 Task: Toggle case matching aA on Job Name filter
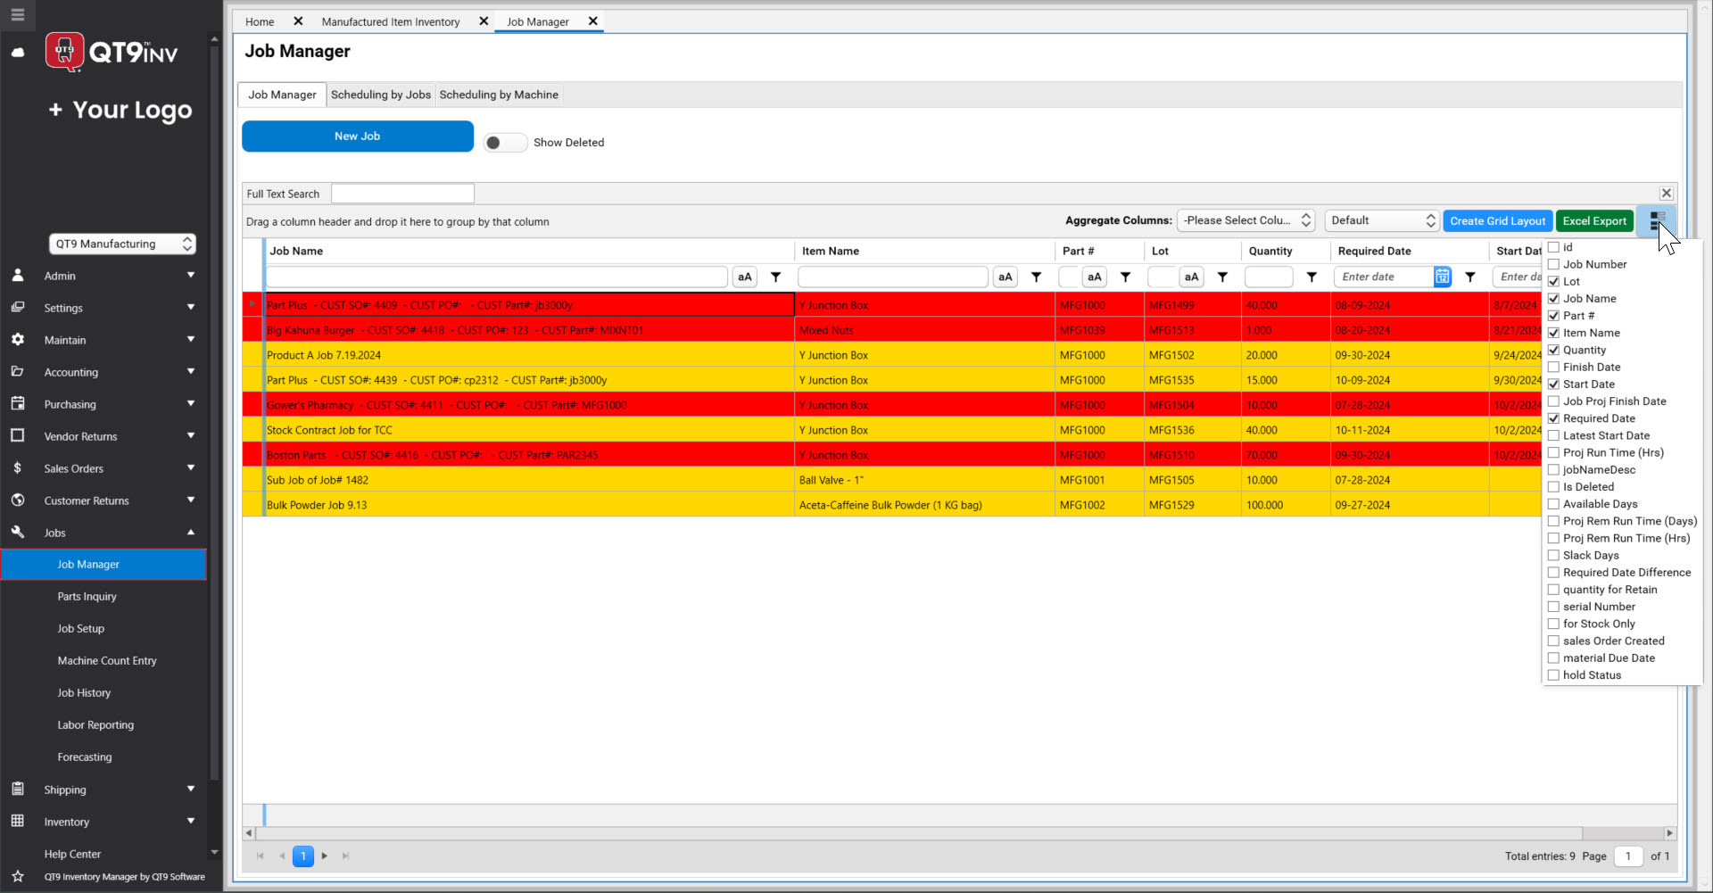(744, 277)
